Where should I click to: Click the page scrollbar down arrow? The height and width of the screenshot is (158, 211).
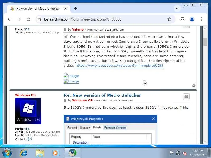(x=205, y=141)
